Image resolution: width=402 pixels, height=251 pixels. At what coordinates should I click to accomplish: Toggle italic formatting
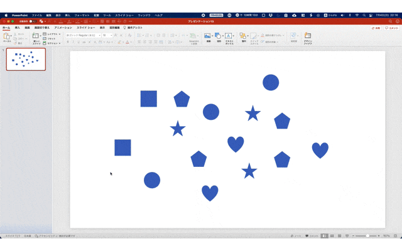tap(73, 42)
